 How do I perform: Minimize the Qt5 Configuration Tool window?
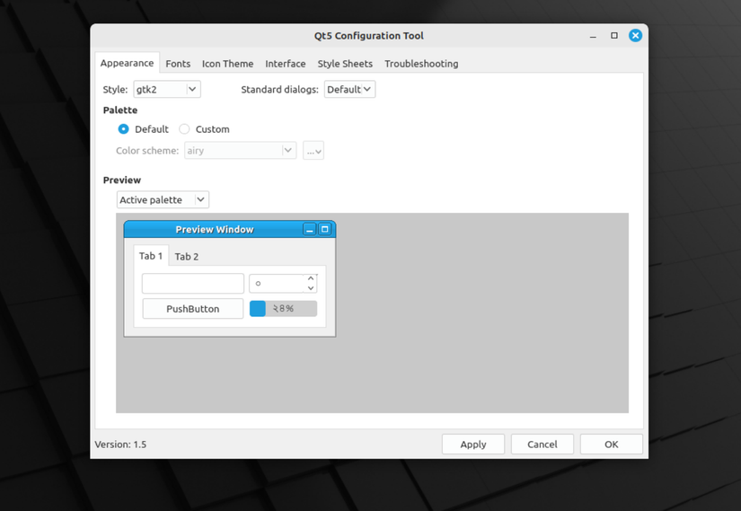coord(593,36)
